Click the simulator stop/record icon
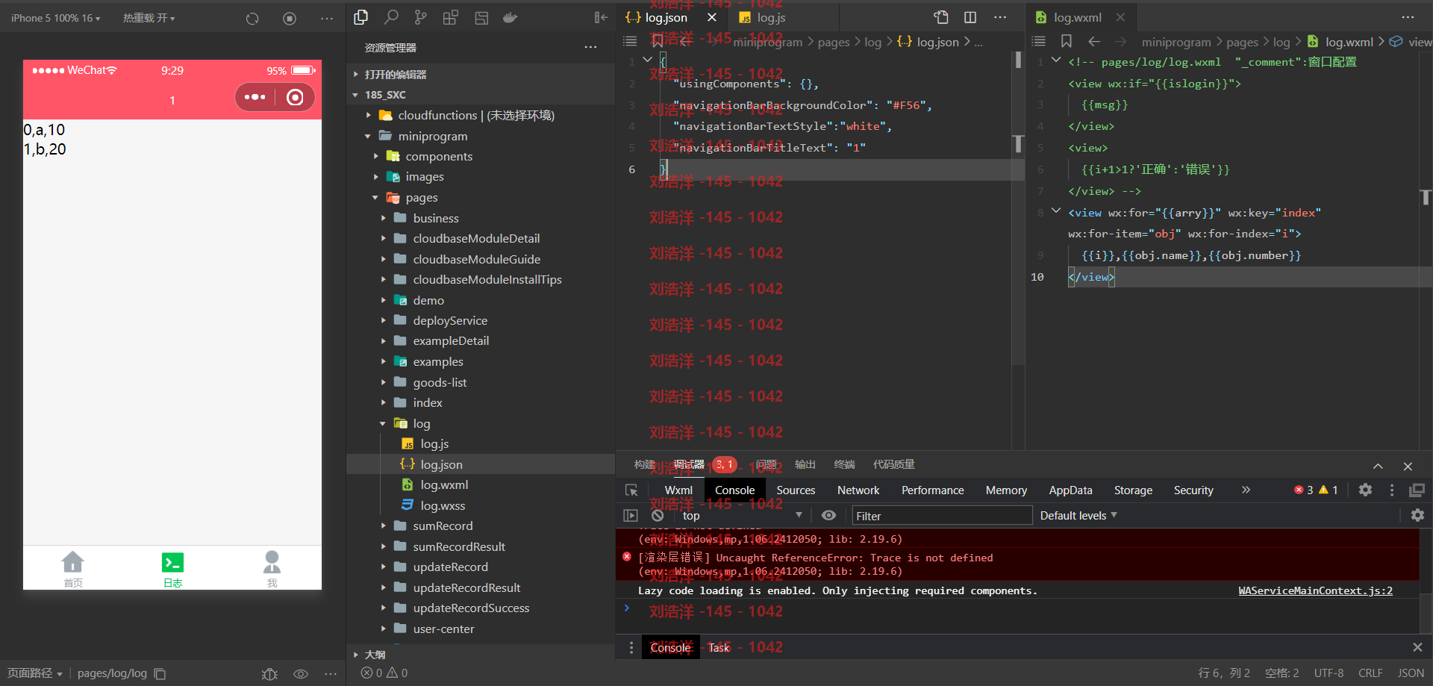The width and height of the screenshot is (1433, 686). point(290,18)
